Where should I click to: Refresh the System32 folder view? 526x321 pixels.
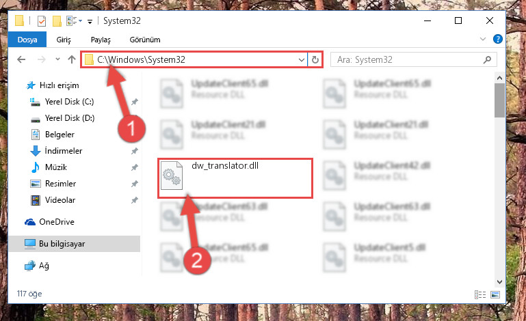[x=315, y=59]
